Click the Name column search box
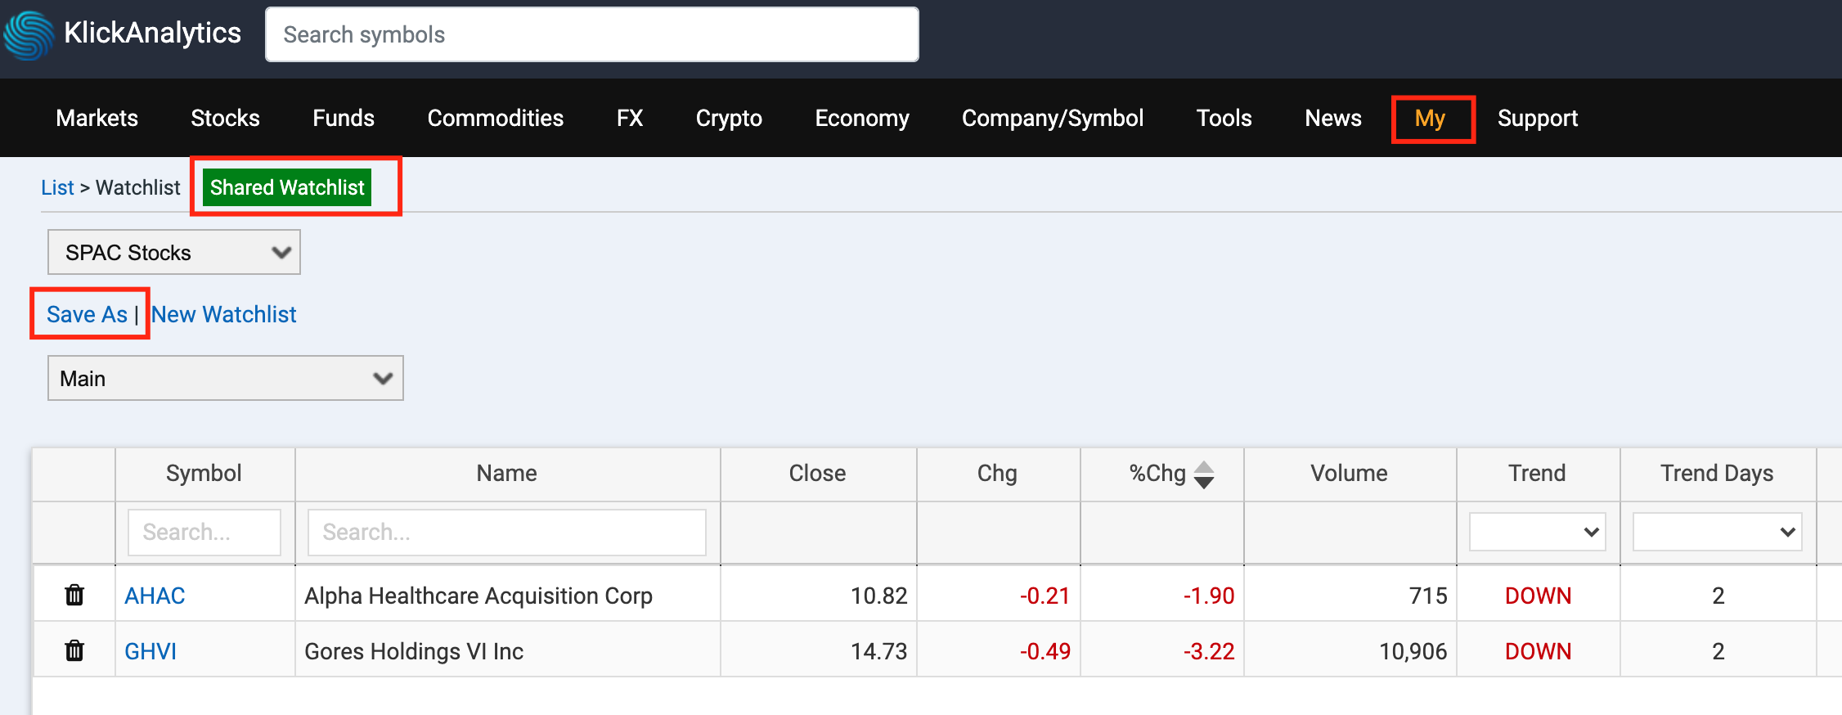Viewport: 1842px width, 715px height. pos(507,532)
